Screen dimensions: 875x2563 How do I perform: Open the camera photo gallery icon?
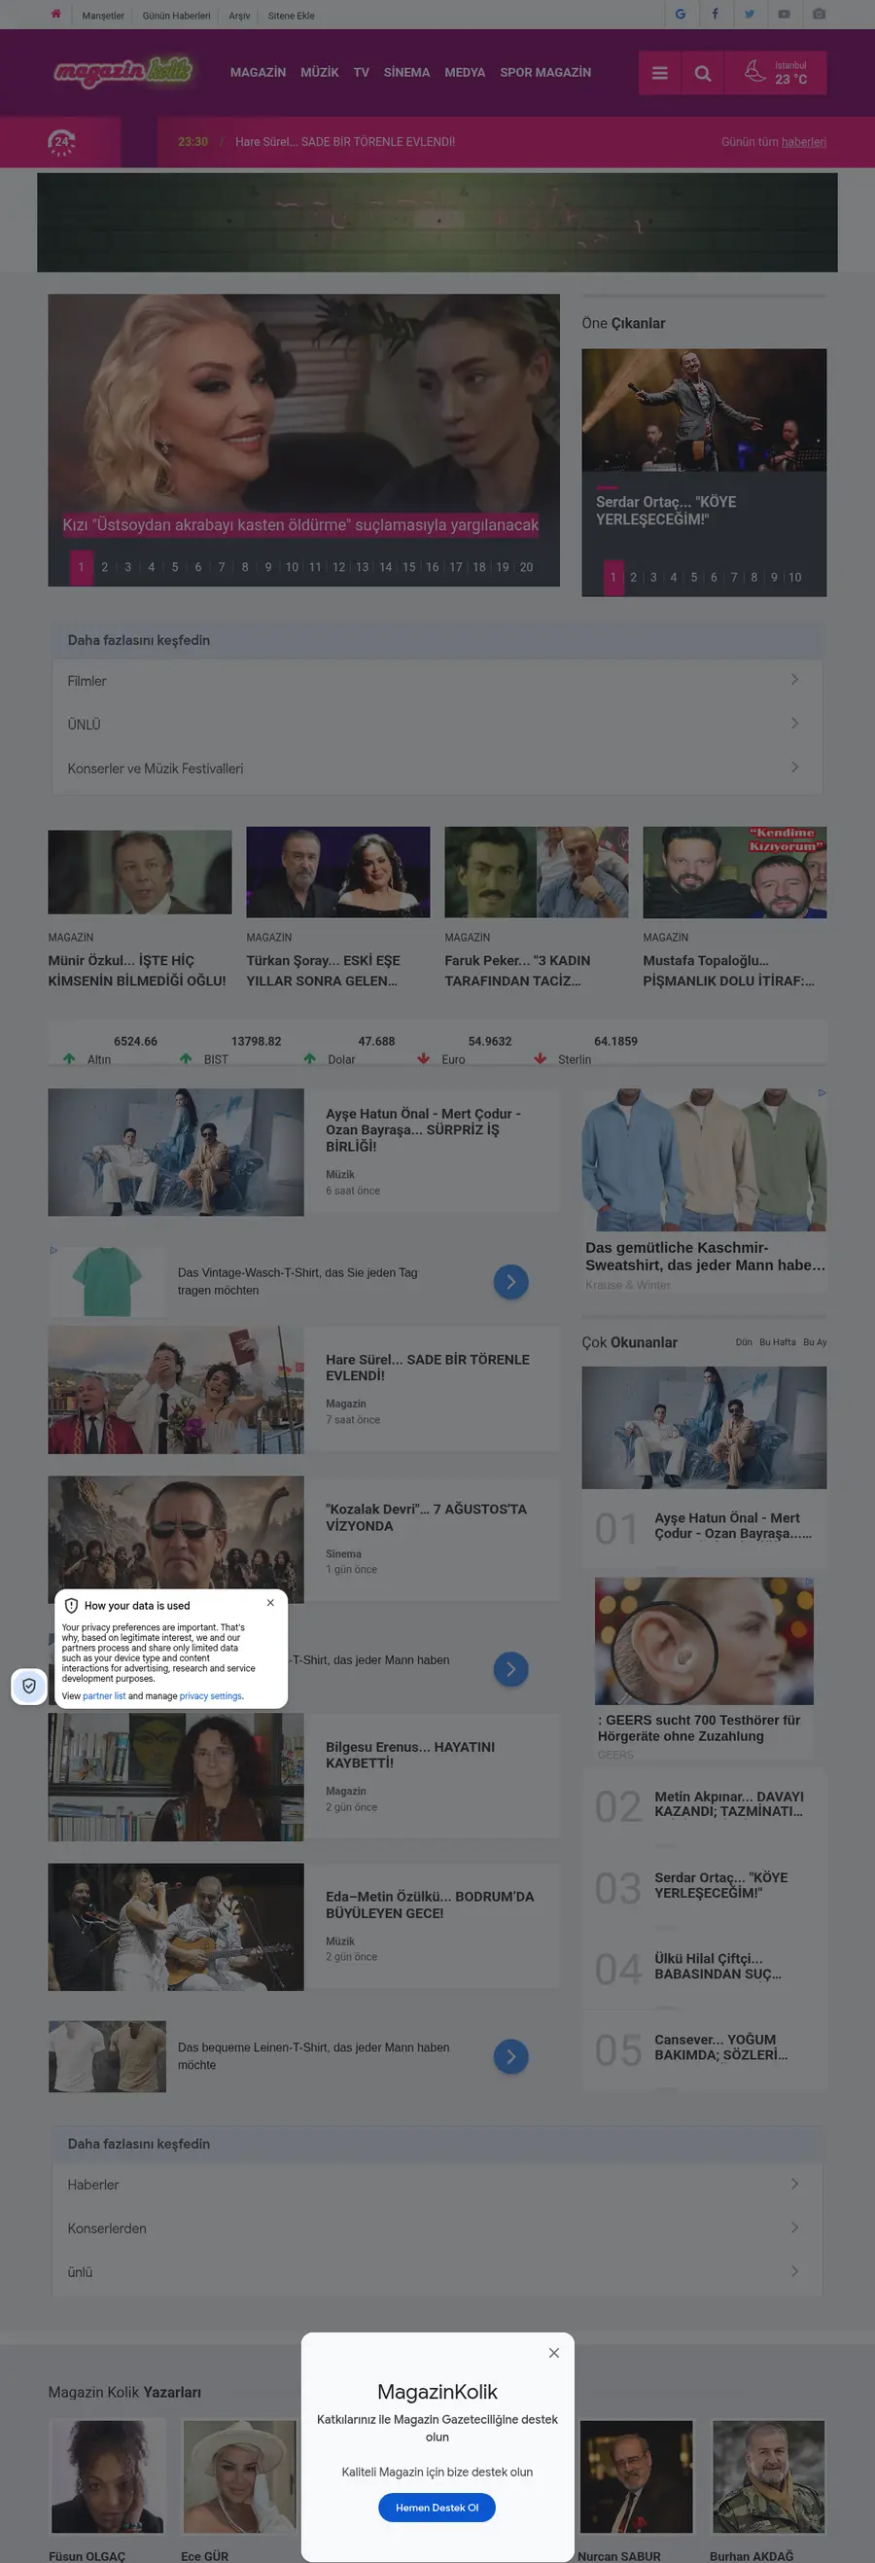(819, 14)
